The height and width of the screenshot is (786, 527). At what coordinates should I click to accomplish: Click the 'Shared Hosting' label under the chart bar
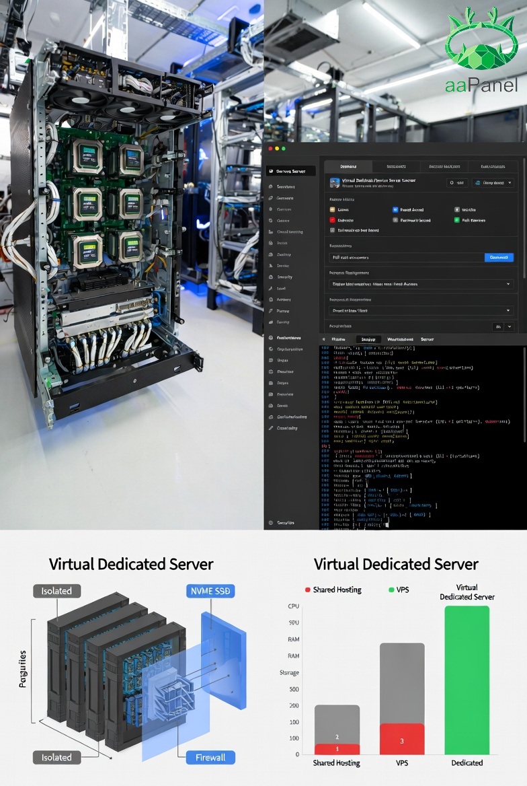pyautogui.click(x=337, y=763)
